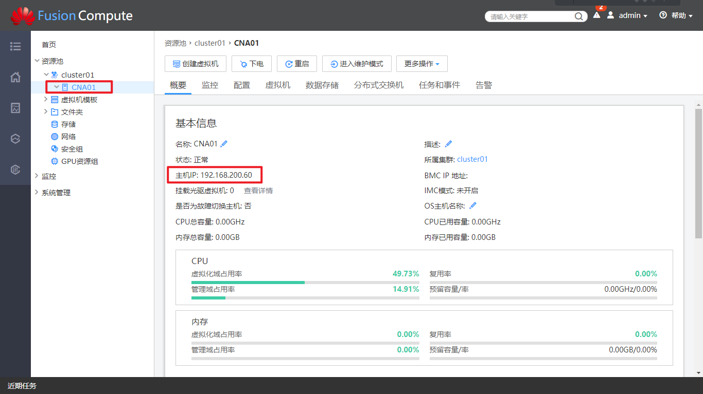The image size is (703, 394).
Task: Switch to the 告警 tab
Action: (x=484, y=85)
